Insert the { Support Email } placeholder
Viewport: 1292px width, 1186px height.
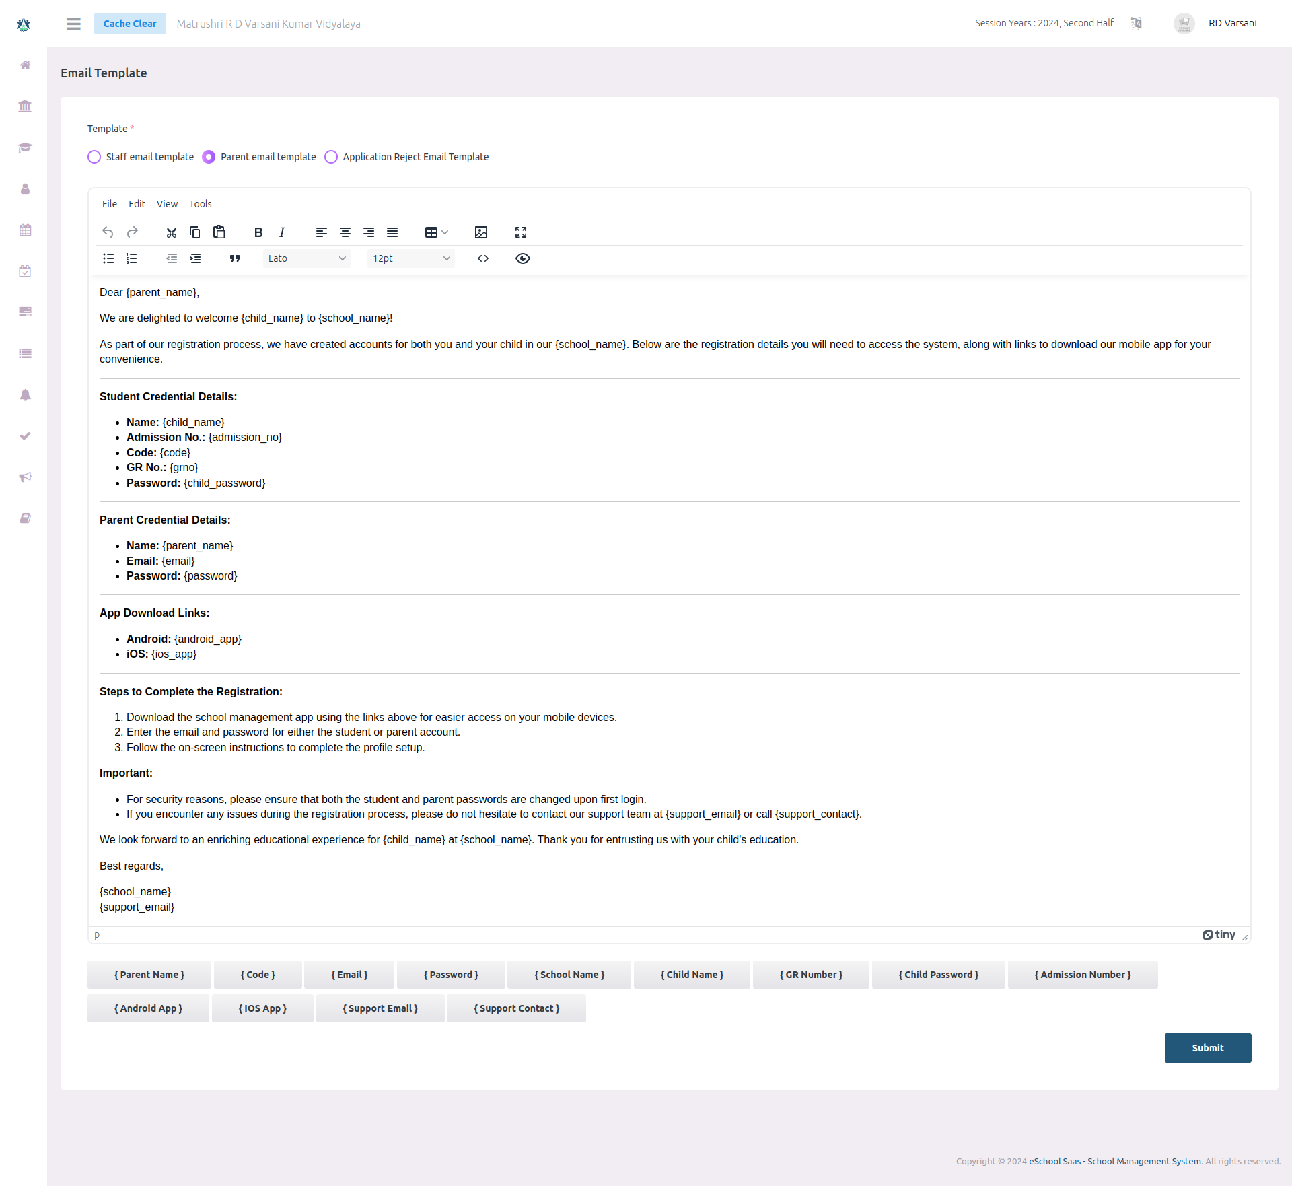pos(380,1008)
